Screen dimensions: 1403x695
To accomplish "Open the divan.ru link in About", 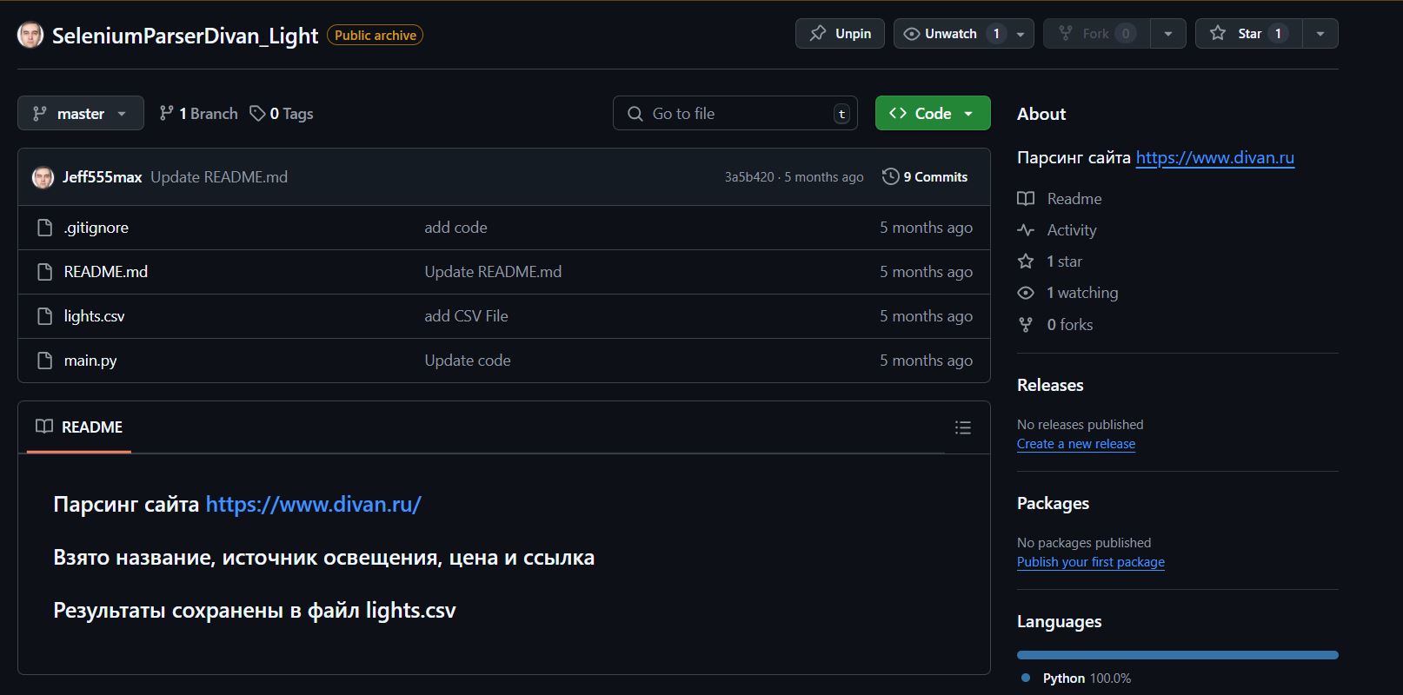I will [x=1214, y=158].
